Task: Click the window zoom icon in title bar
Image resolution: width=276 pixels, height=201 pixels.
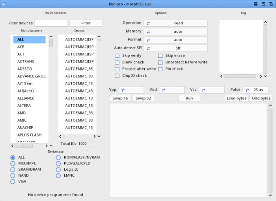Action: [263, 4]
